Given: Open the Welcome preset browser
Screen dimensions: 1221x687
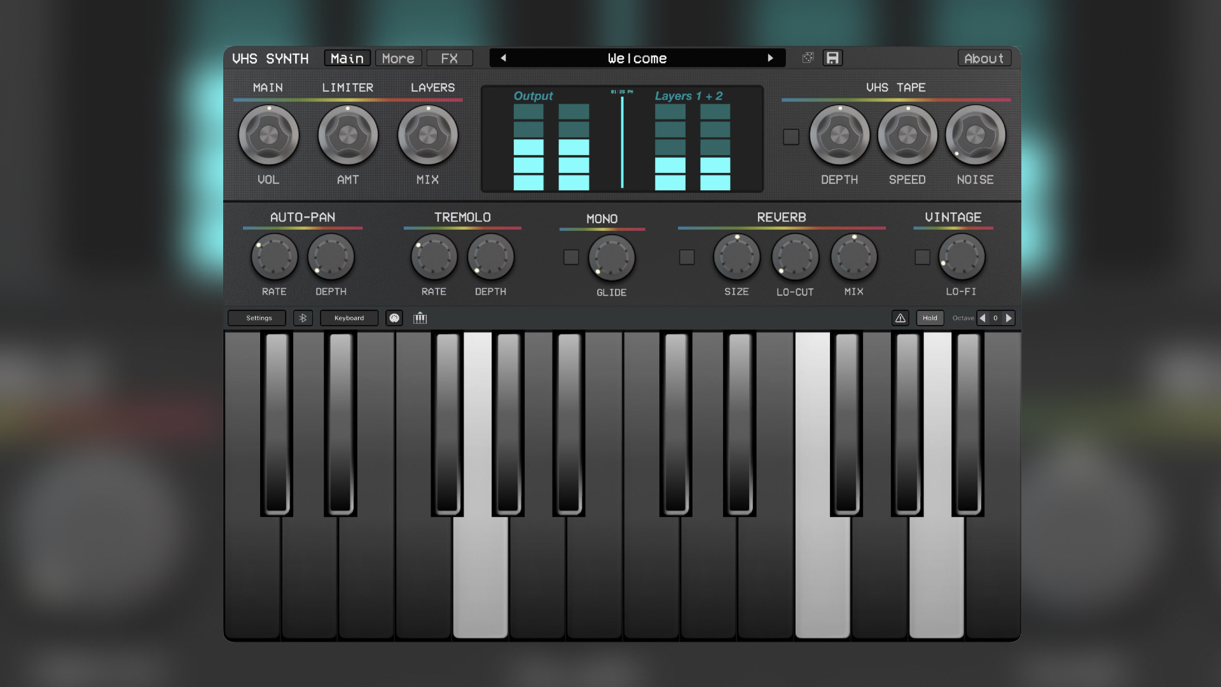Looking at the screenshot, I should click(x=637, y=58).
